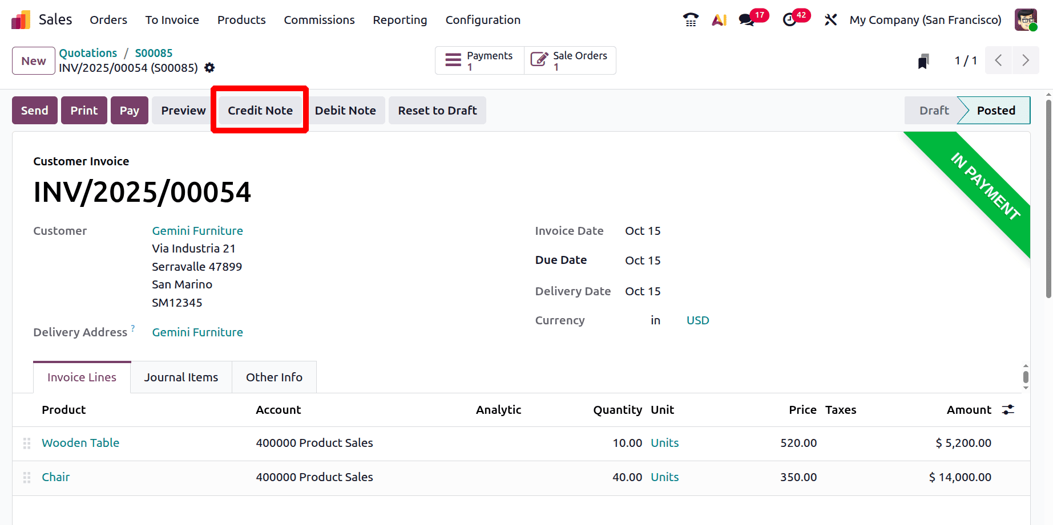Open Discuss messages showing 17 notifications
This screenshot has width=1053, height=525.
pyautogui.click(x=746, y=19)
